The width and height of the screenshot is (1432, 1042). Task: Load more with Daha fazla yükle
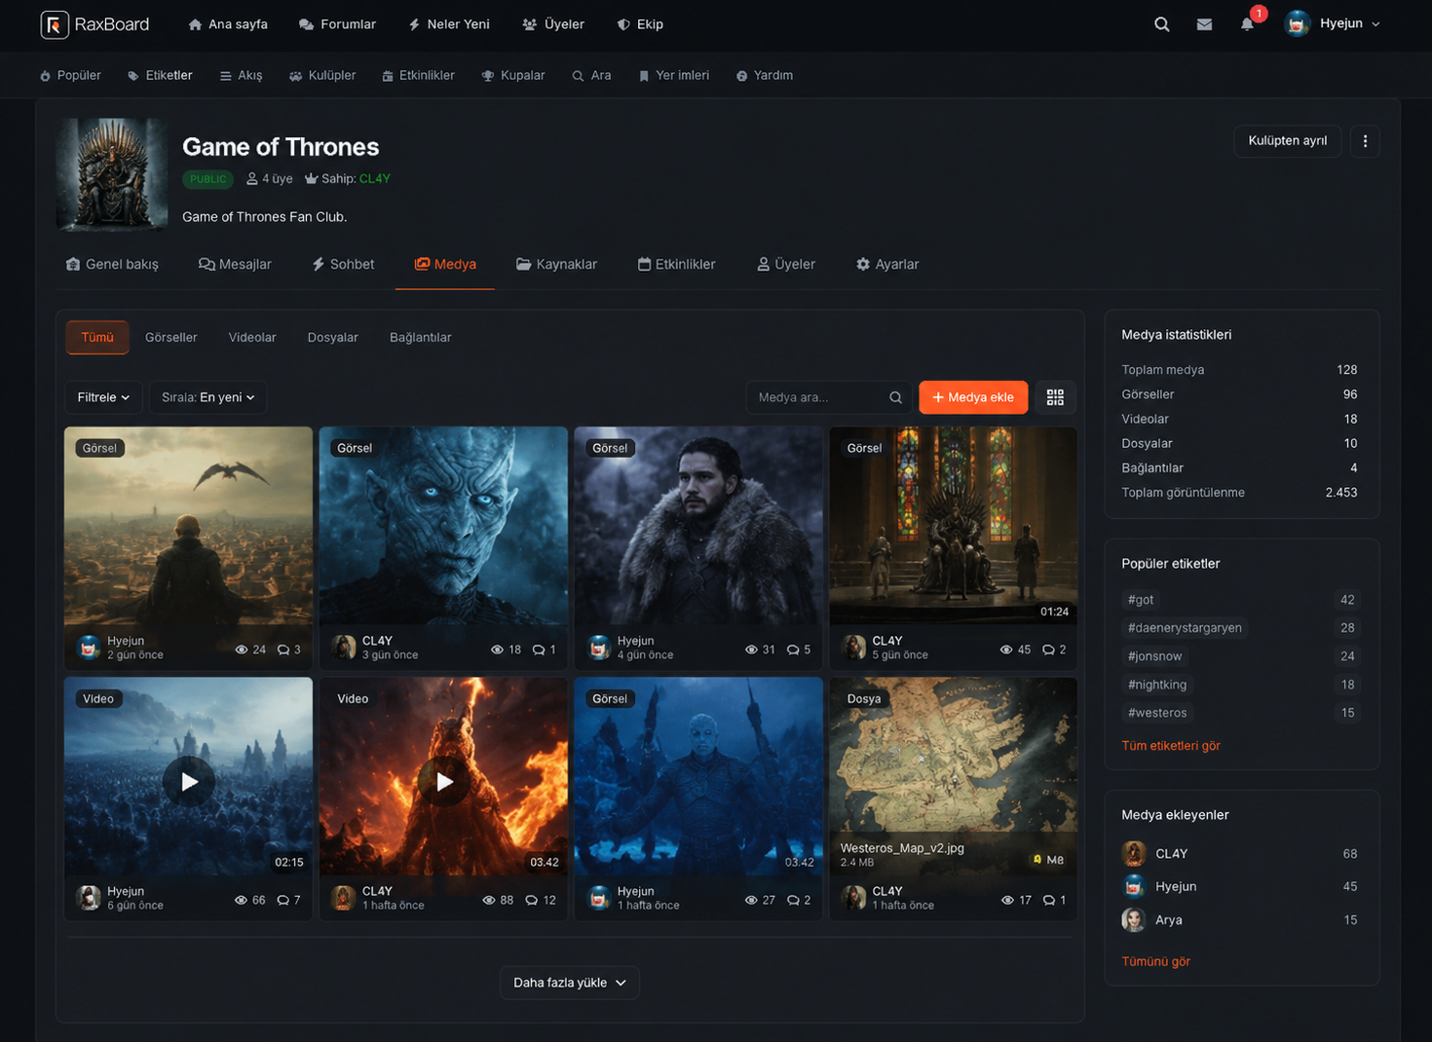570,983
